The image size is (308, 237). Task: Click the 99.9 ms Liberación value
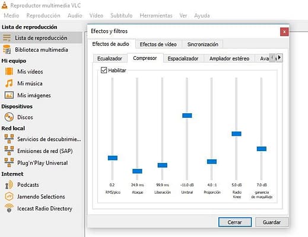[x=163, y=185]
